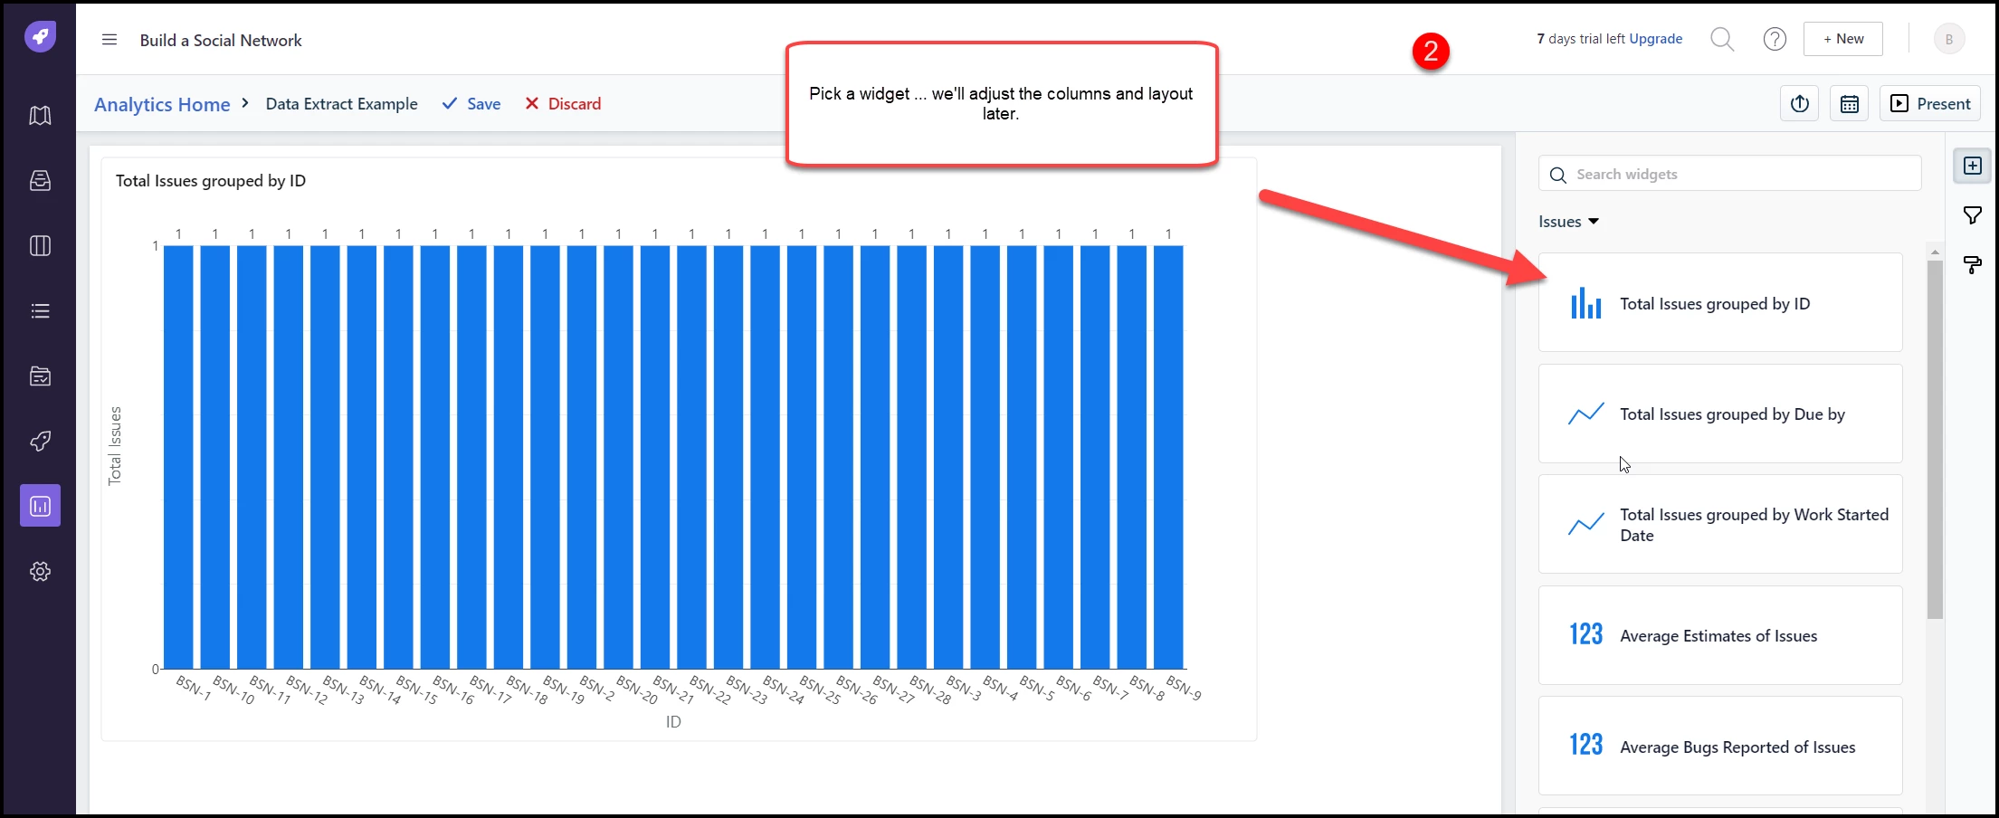Open the Upgrade link
The height and width of the screenshot is (818, 1999).
(1655, 39)
